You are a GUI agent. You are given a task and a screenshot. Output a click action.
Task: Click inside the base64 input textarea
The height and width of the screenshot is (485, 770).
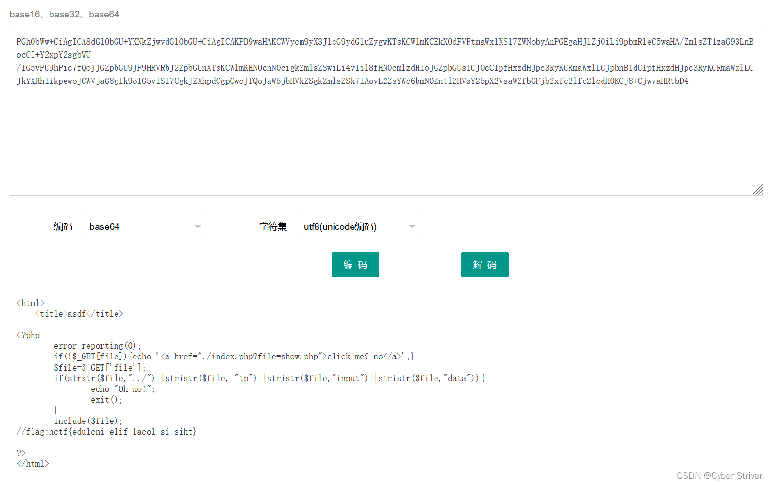pos(386,113)
